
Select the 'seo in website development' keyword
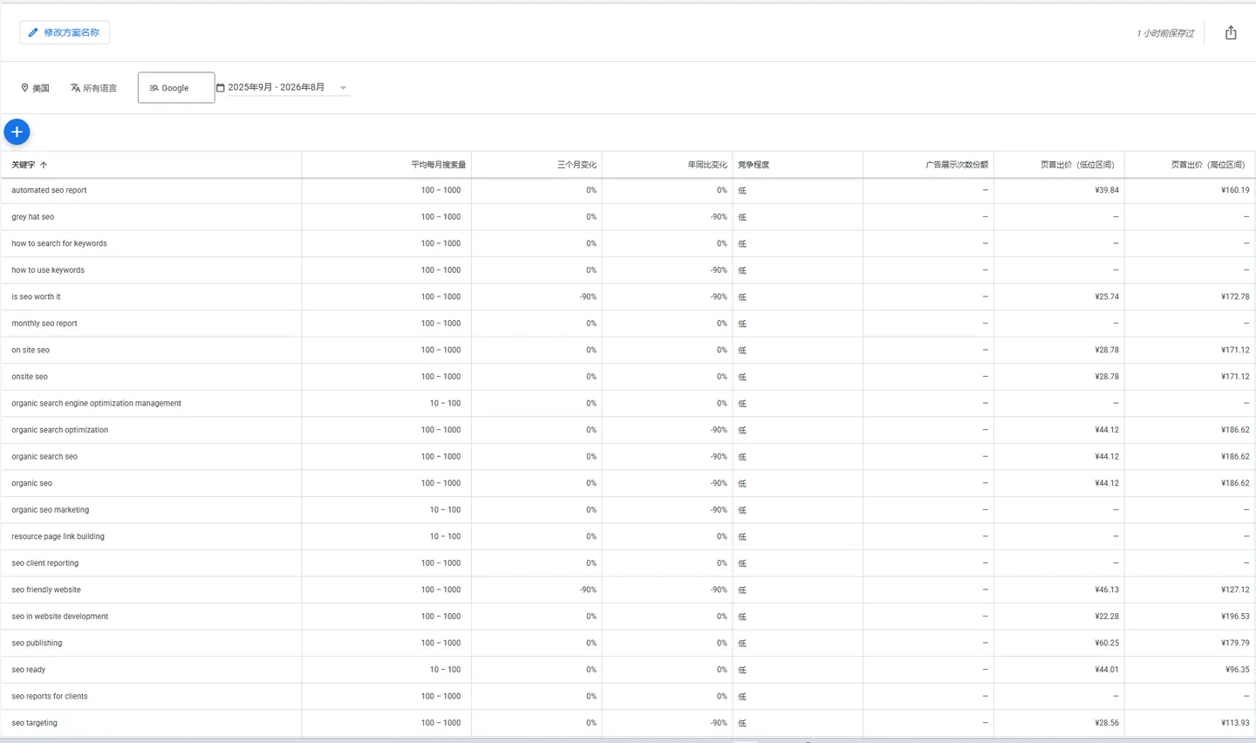[x=59, y=617]
